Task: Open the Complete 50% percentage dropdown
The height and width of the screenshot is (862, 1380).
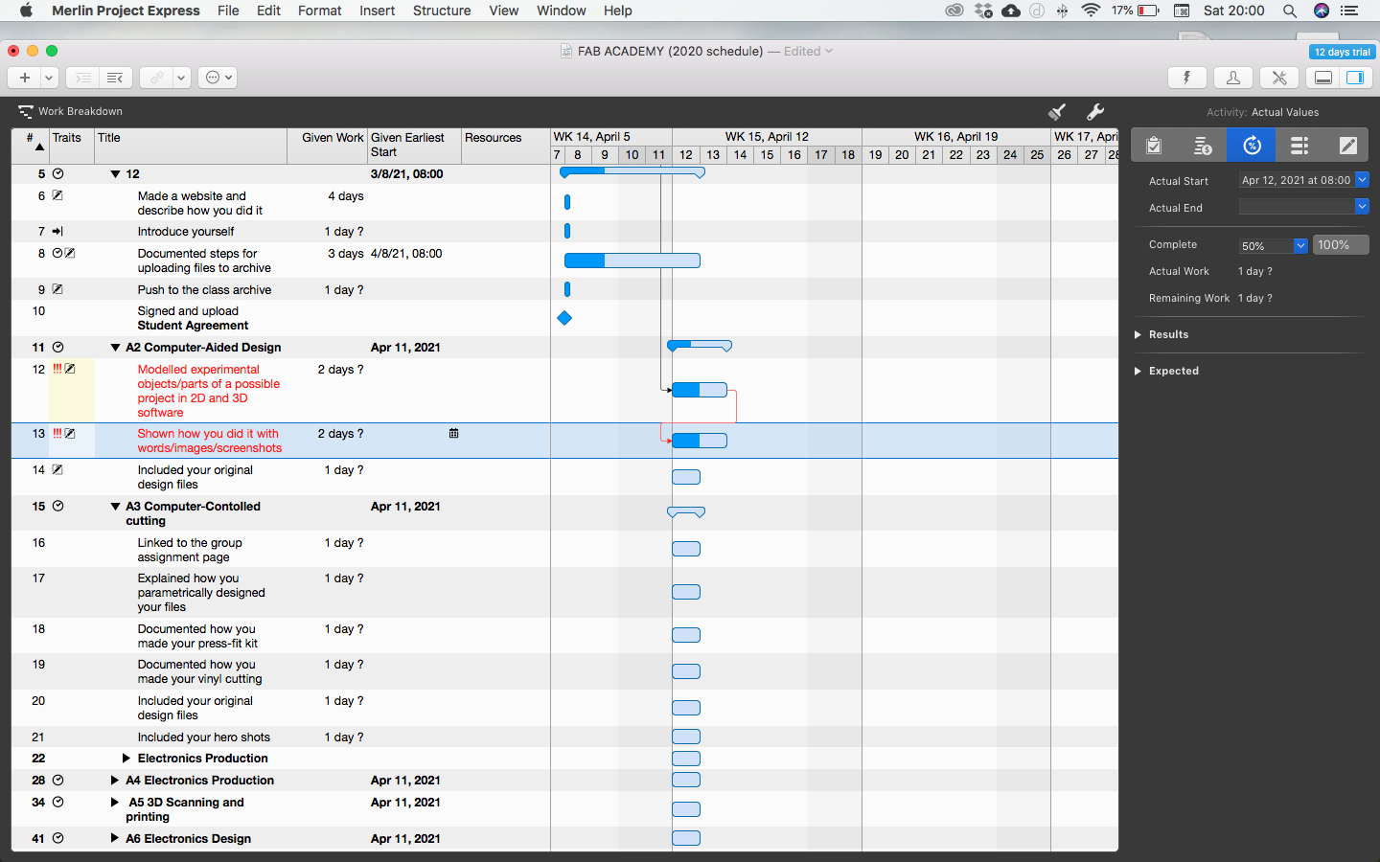Action: (1300, 245)
